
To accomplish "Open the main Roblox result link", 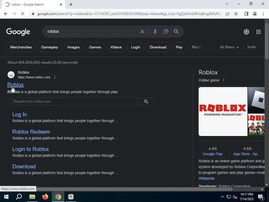I will pos(15,85).
